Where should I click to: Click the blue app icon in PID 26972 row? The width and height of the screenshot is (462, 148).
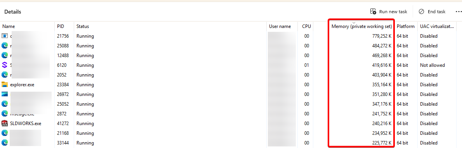pyautogui.click(x=4, y=94)
